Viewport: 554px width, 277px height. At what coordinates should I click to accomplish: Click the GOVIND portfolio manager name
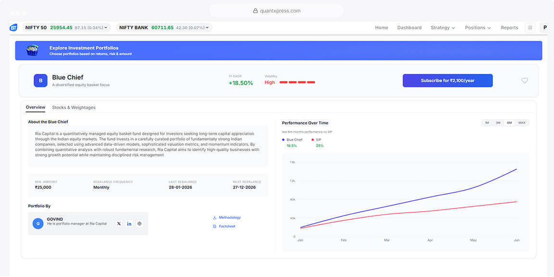point(54,219)
